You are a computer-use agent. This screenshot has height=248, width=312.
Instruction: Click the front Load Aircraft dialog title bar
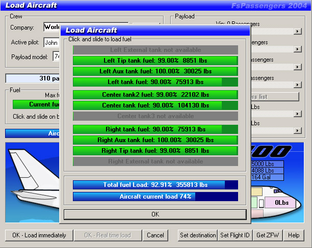coord(155,31)
